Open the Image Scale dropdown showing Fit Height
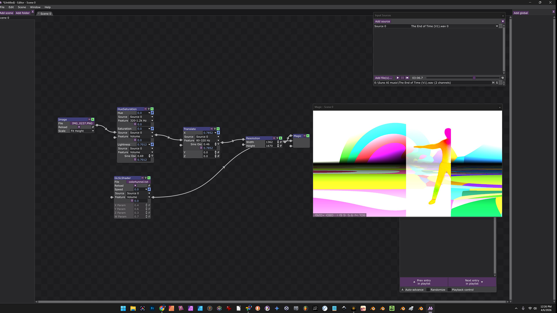Screen dimensions: 557x313 click(82, 131)
